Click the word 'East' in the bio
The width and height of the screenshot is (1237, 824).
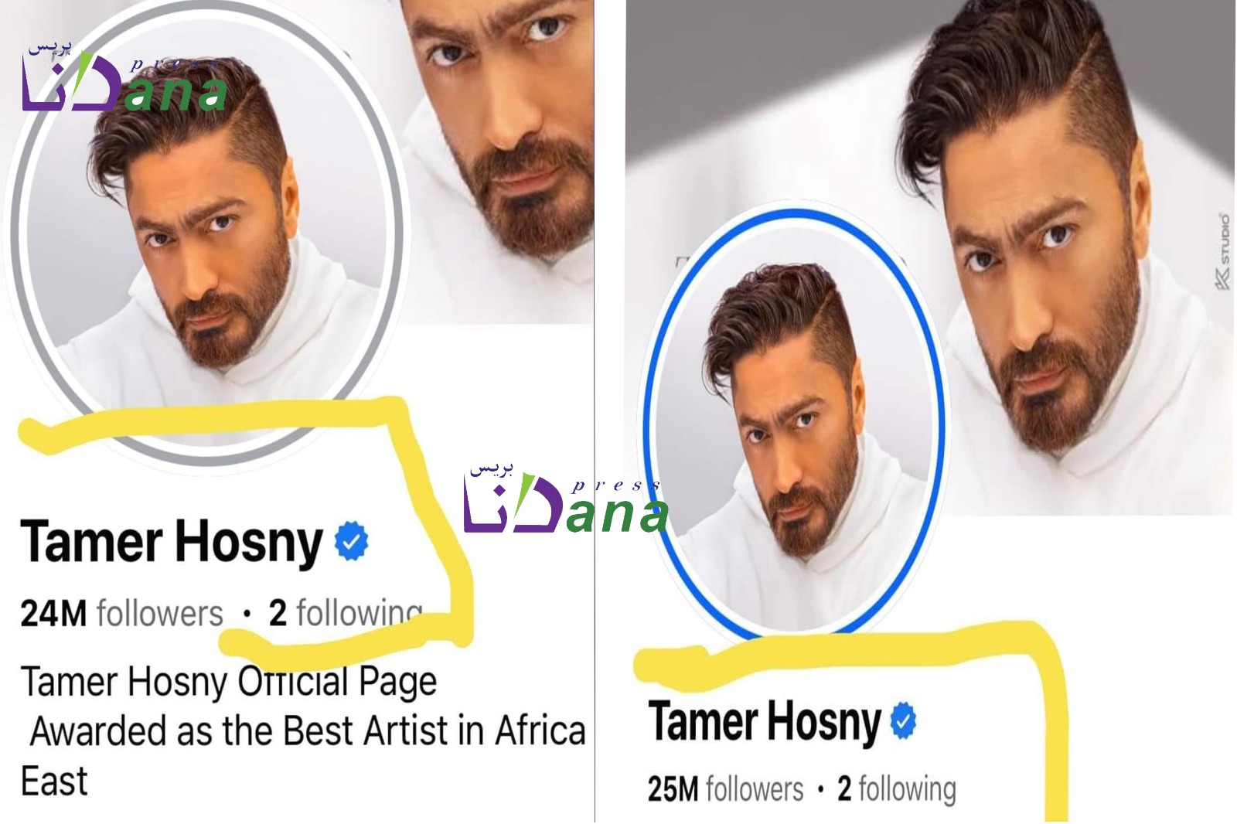54,781
